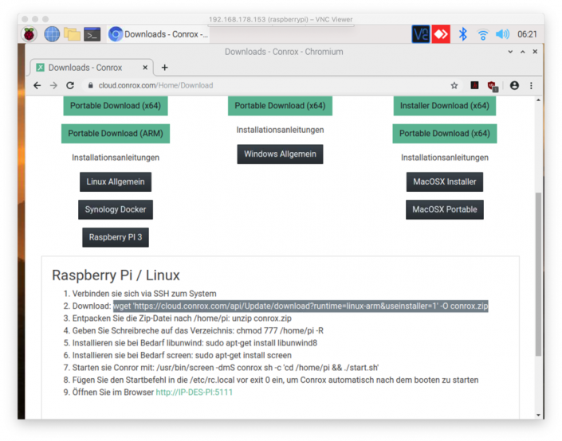
Task: Open the web browser globe icon
Action: point(52,34)
